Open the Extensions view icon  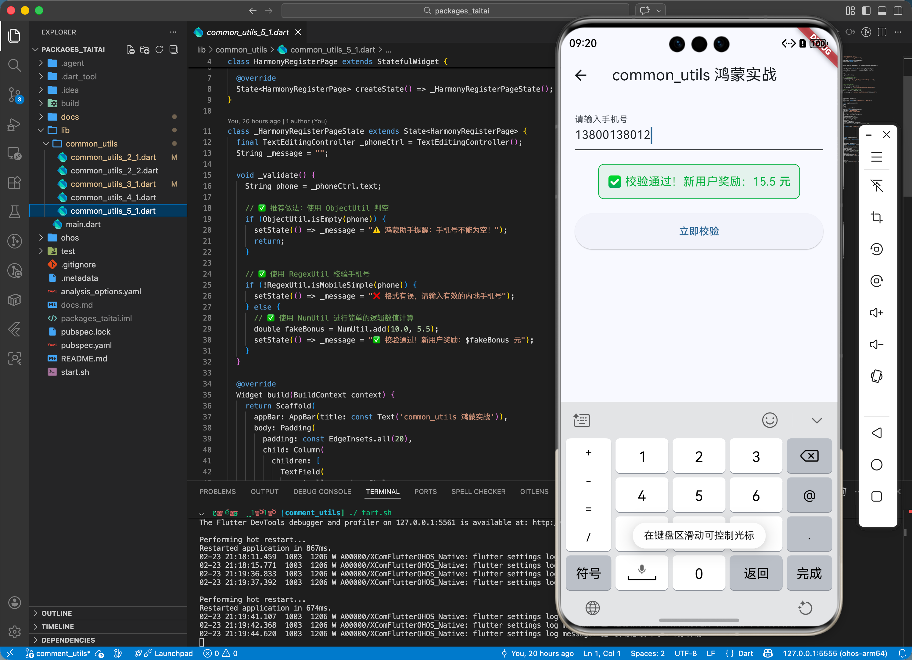coord(14,183)
